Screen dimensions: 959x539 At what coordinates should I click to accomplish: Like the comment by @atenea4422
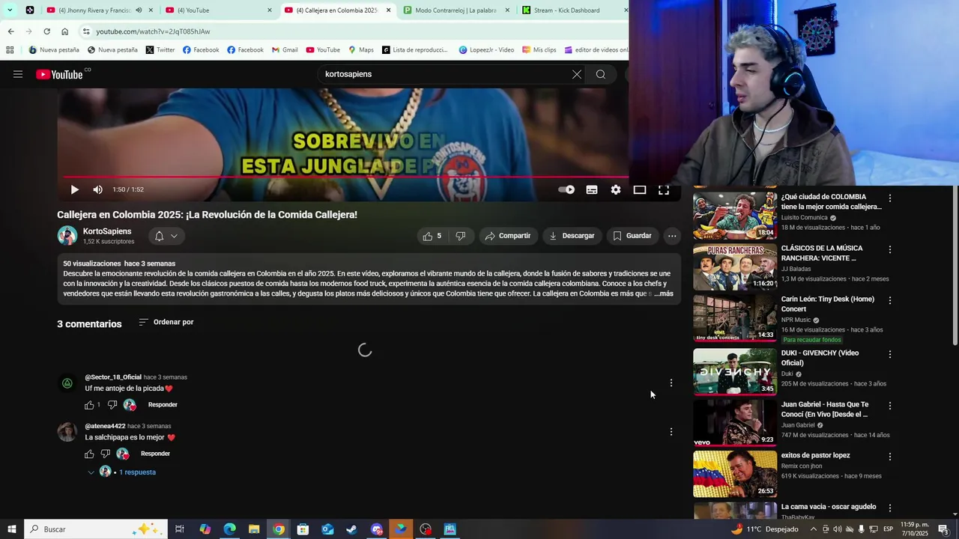coord(89,454)
